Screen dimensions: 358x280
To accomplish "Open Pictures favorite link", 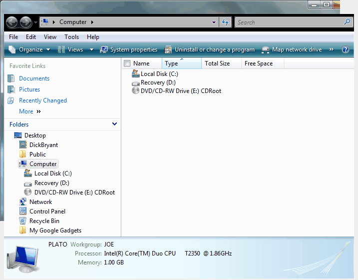I will pyautogui.click(x=29, y=89).
